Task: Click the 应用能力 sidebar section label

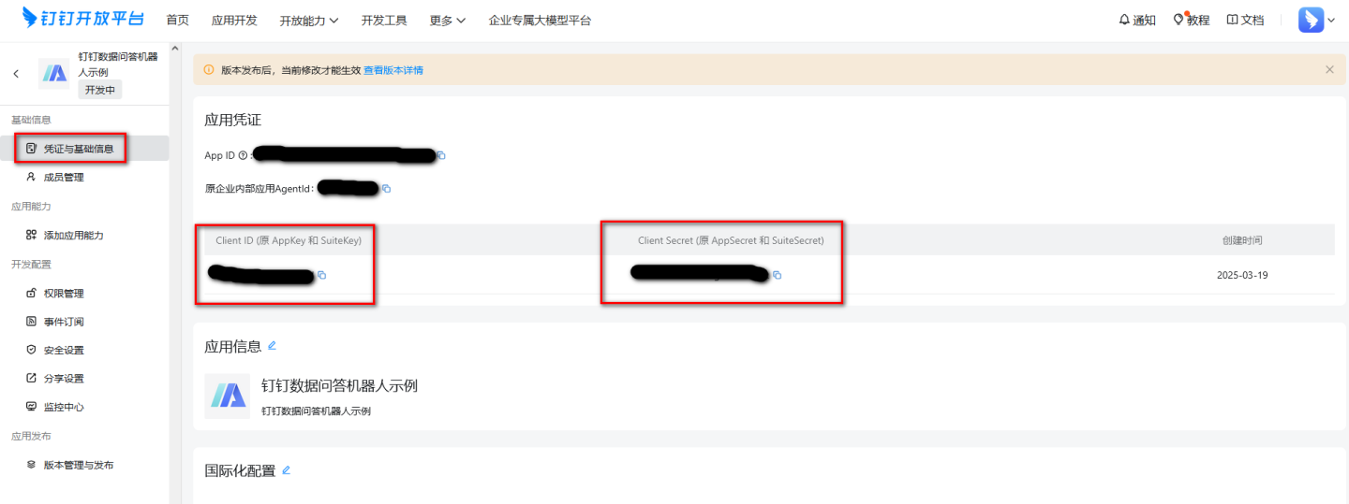Action: 31,207
